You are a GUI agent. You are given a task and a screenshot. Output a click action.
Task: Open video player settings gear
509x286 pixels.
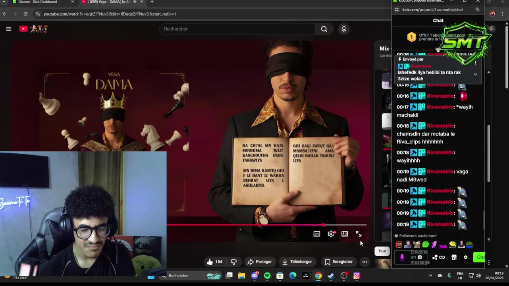331,234
